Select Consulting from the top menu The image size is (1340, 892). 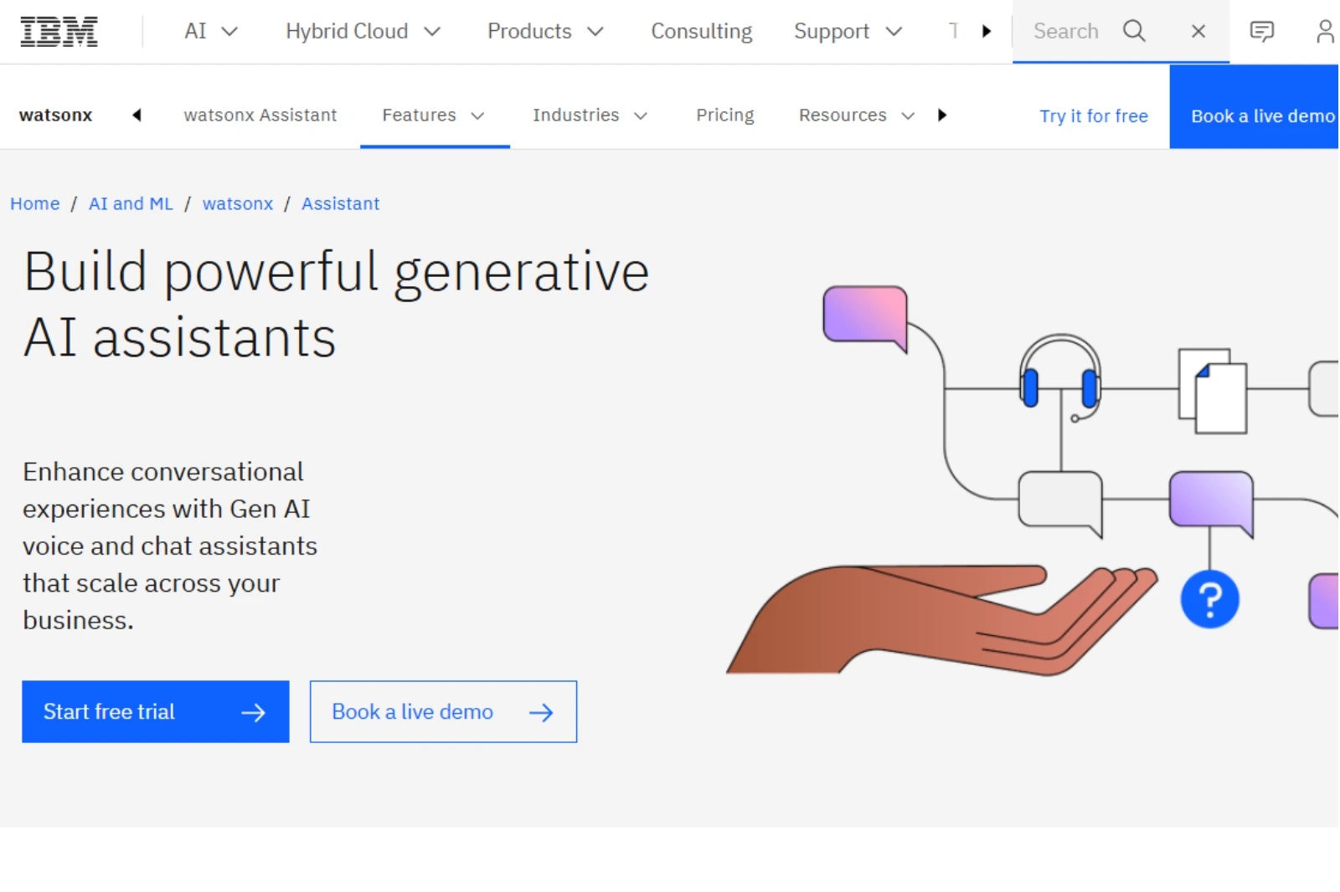point(700,31)
